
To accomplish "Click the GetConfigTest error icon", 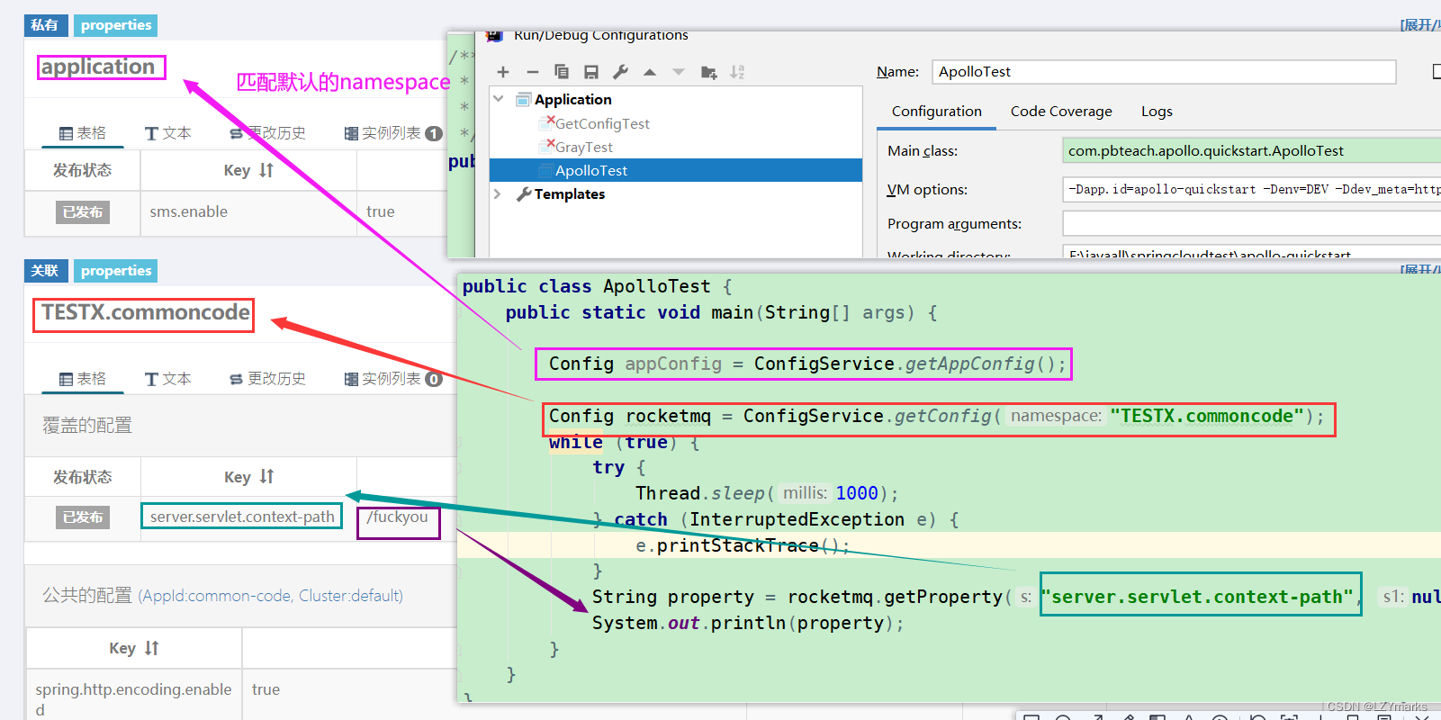I will click(545, 122).
